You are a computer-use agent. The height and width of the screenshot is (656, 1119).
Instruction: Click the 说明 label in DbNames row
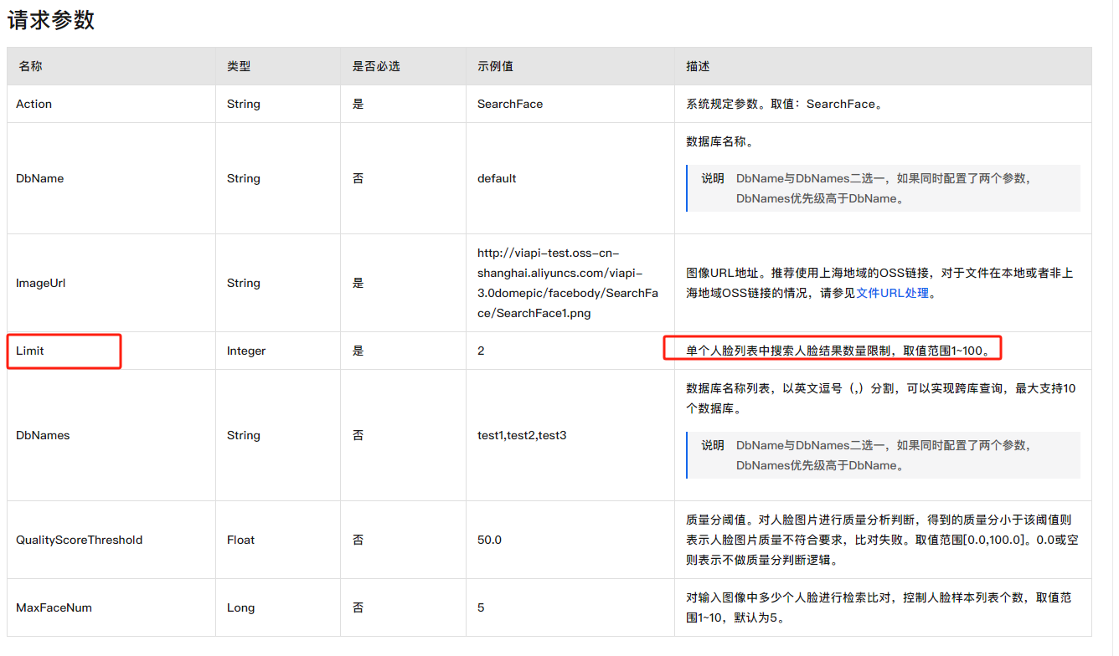713,445
